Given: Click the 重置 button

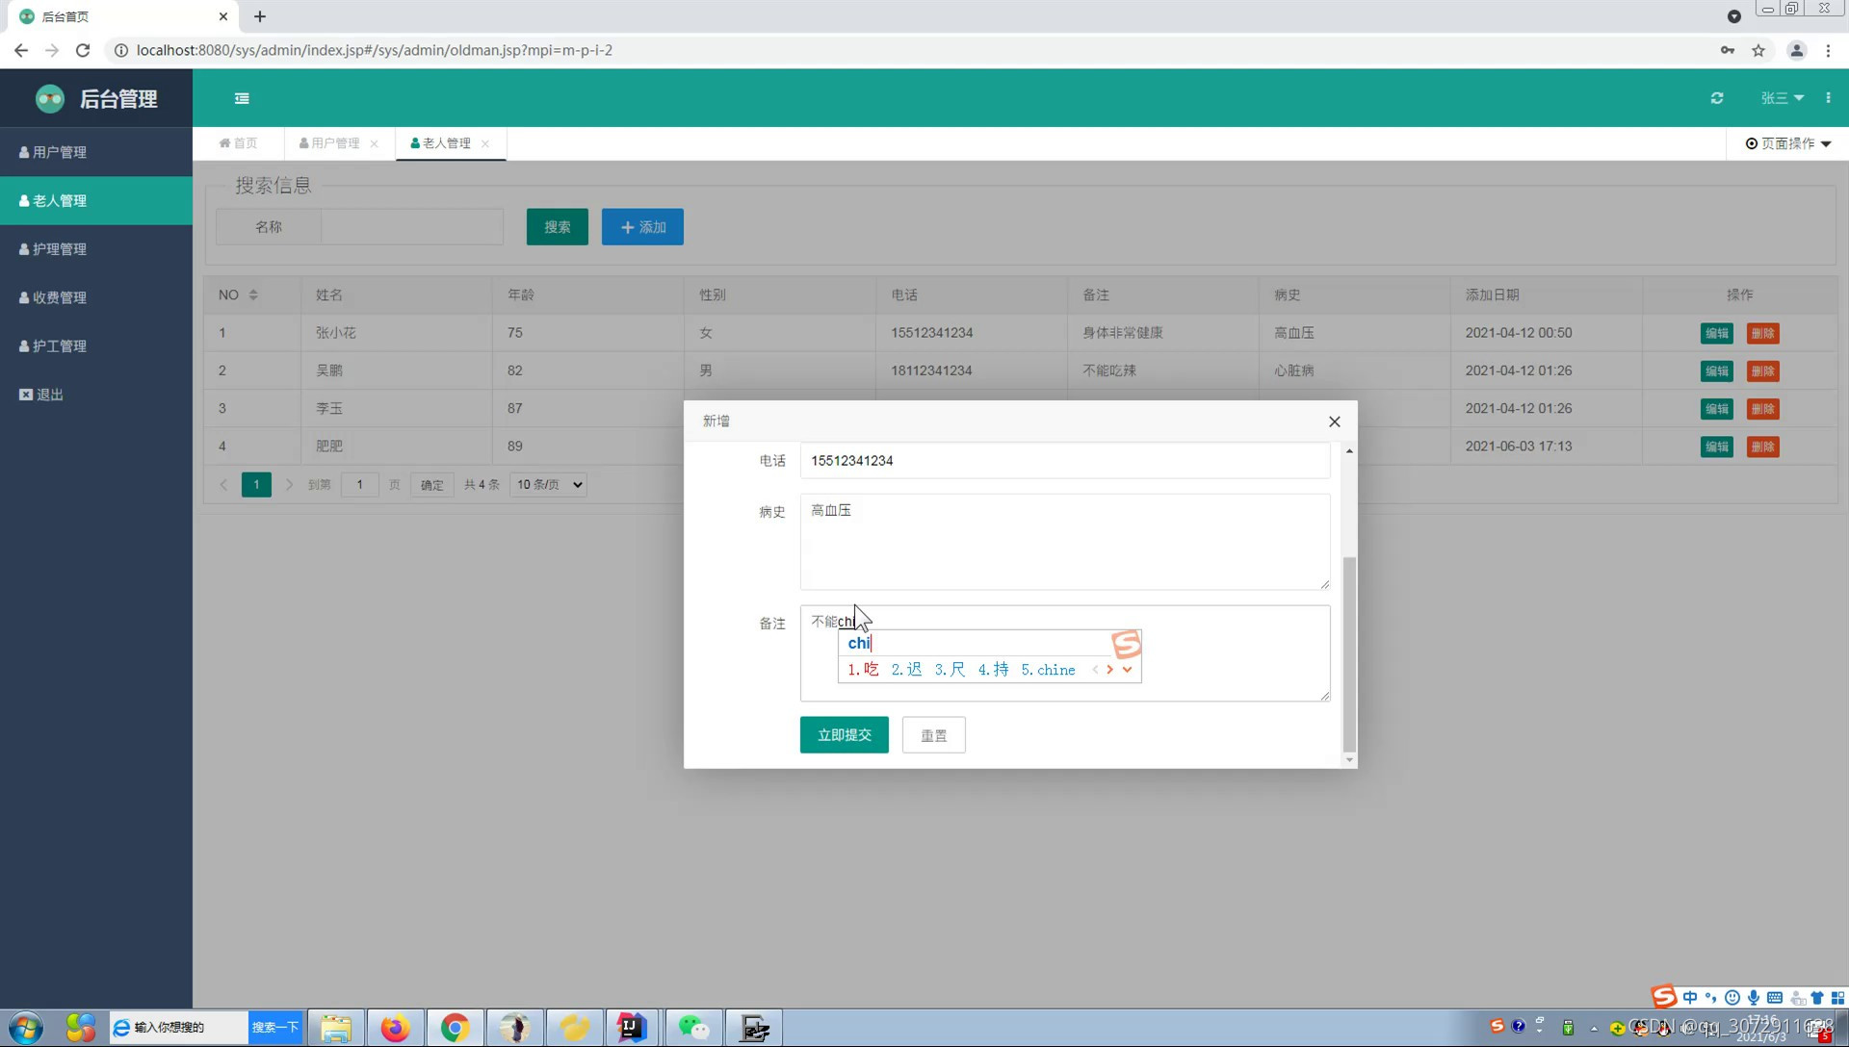Looking at the screenshot, I should click(x=934, y=735).
